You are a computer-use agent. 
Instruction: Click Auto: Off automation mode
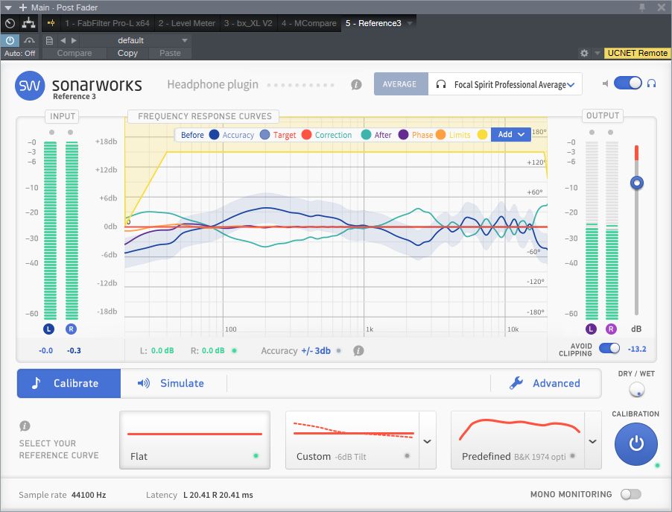(x=19, y=53)
